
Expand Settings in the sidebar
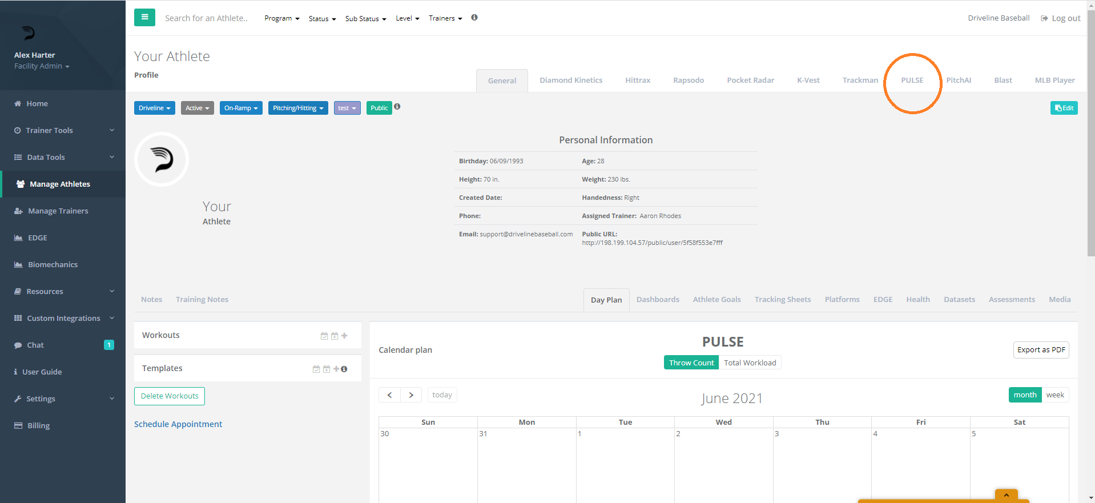click(x=63, y=399)
